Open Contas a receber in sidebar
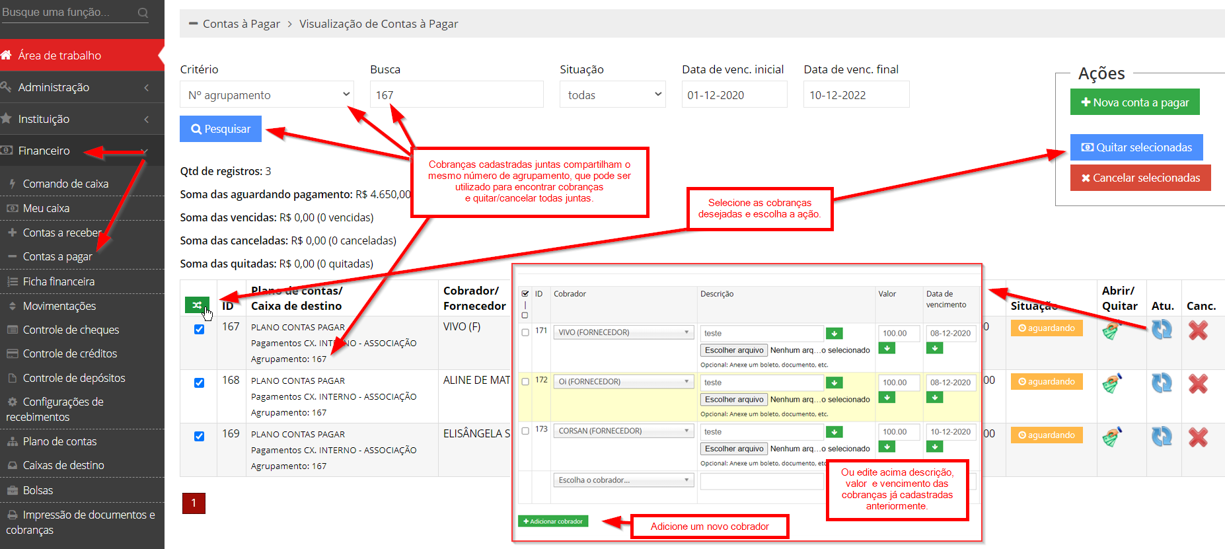Screen dimensions: 1225x549 [x=62, y=233]
